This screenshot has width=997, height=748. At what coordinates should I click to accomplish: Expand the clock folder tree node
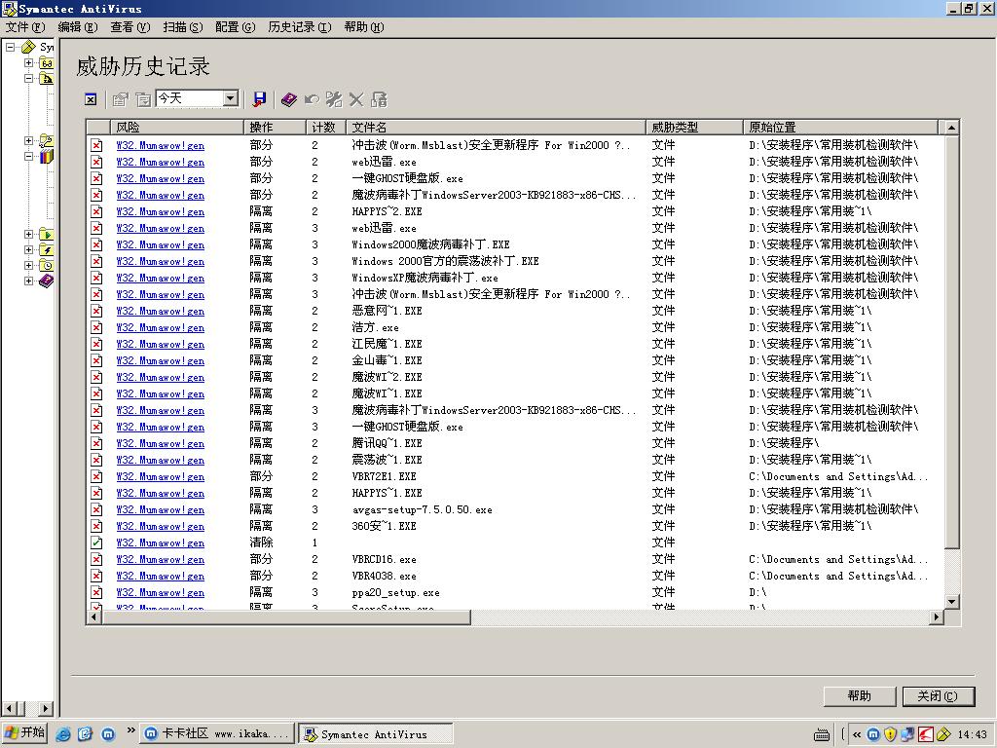tap(29, 265)
